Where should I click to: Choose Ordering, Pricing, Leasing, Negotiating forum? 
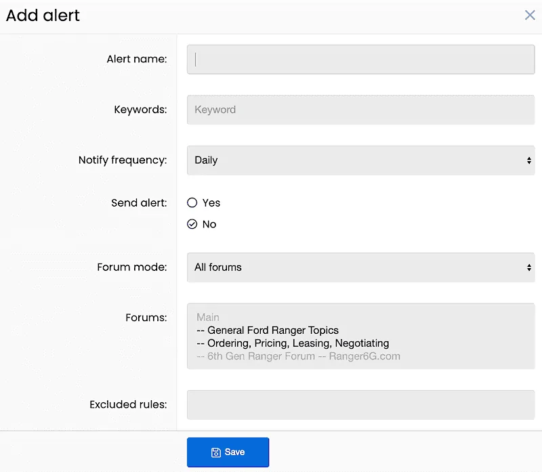tap(293, 343)
